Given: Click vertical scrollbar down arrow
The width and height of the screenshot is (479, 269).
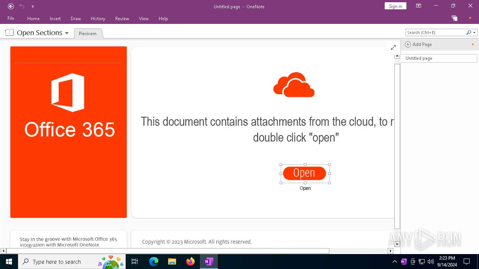Looking at the screenshot, I should tap(397, 244).
